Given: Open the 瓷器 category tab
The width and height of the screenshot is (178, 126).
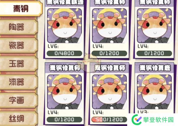Looking at the screenshot, I should tap(19, 45).
